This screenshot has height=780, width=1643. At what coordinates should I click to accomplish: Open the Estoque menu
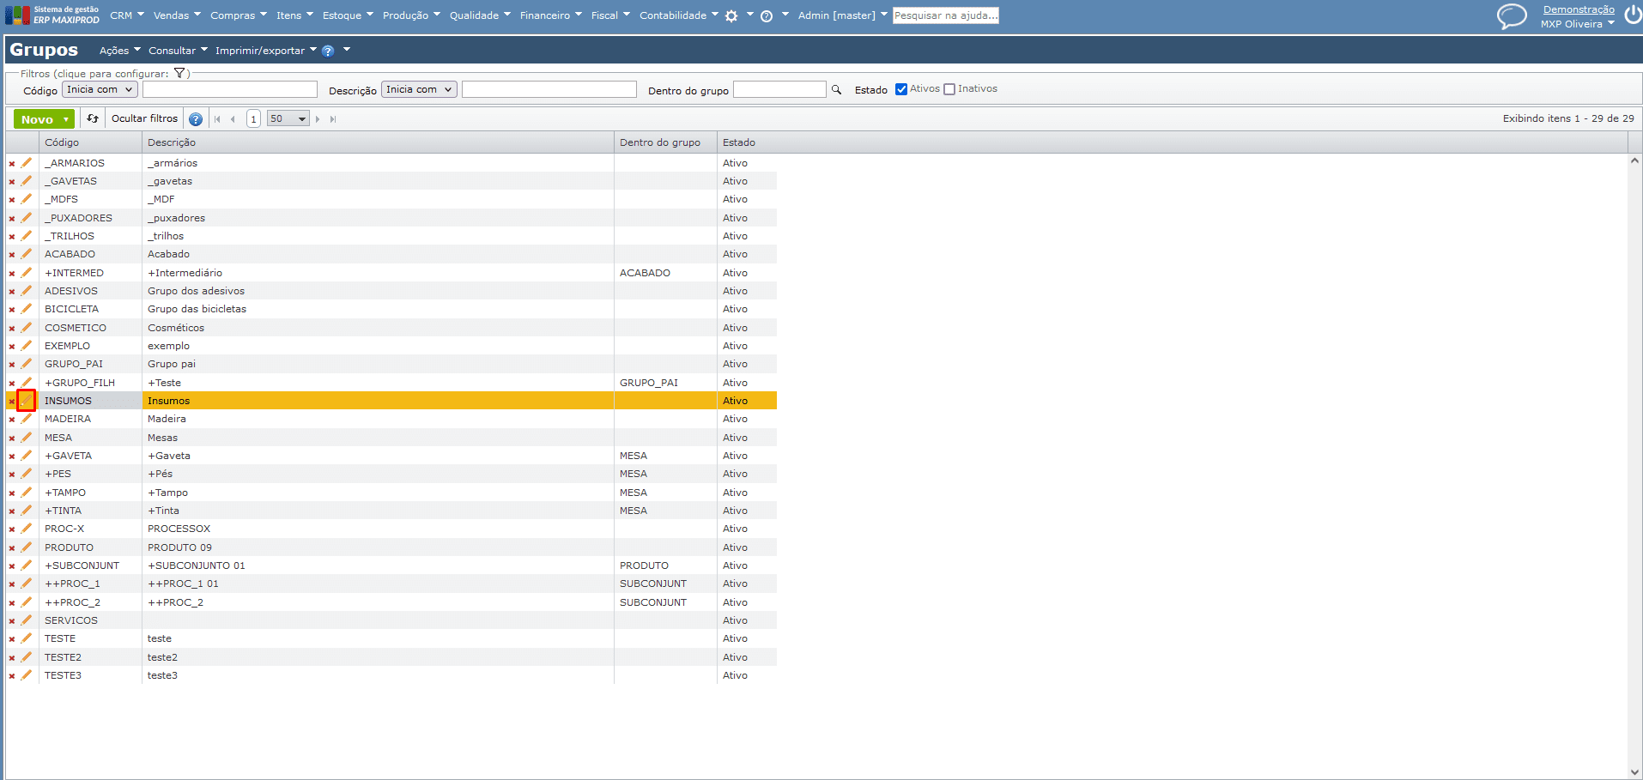348,15
